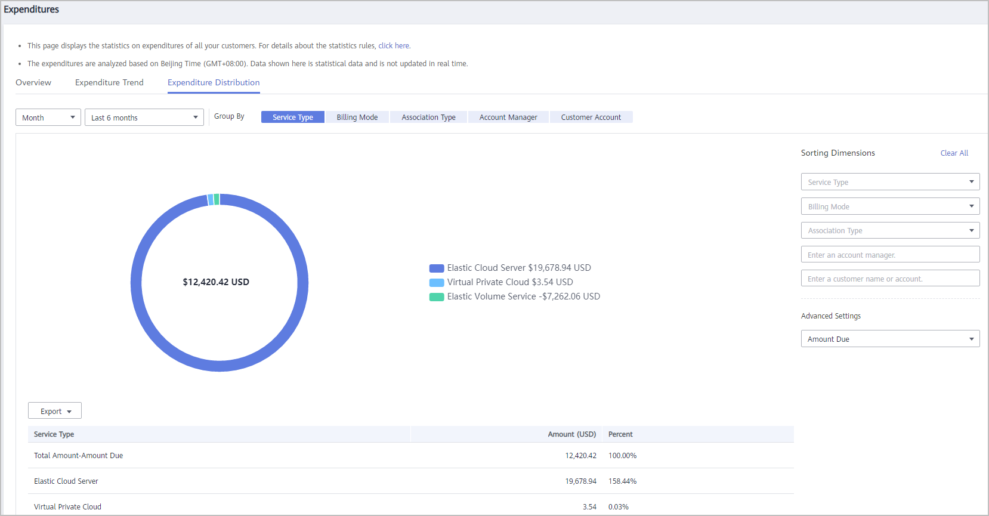This screenshot has width=989, height=516.
Task: Open the Amount Due advanced settings dropdown
Action: point(889,339)
